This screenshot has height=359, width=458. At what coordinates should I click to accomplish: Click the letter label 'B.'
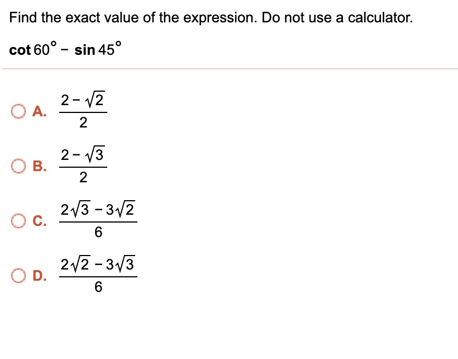point(40,166)
